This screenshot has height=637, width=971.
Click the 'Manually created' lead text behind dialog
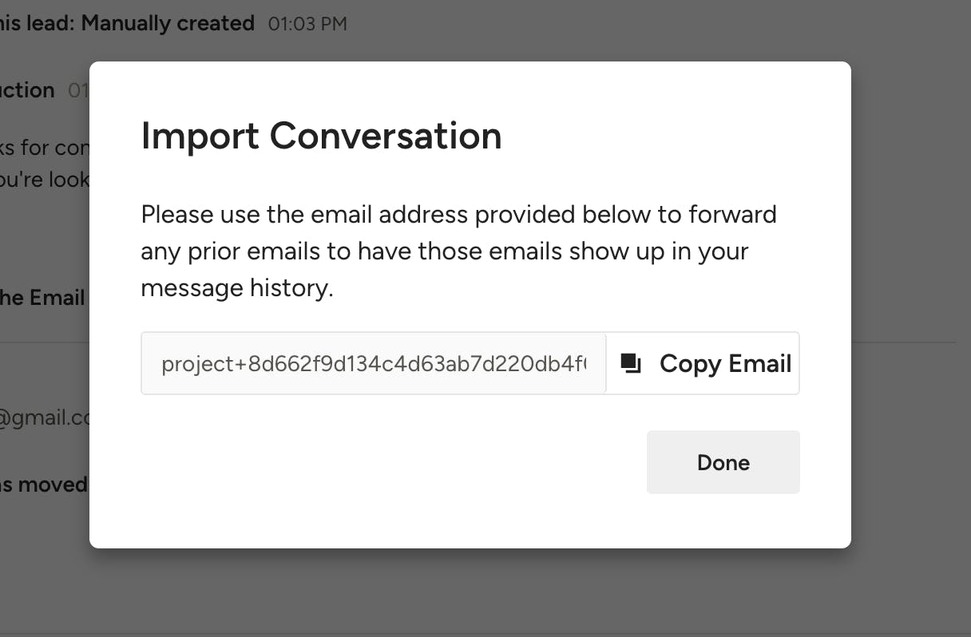167,23
